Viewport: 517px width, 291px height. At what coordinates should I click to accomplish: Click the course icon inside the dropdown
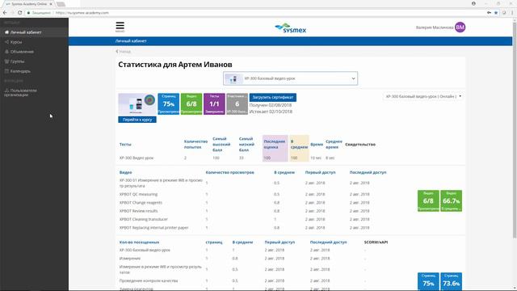point(233,78)
